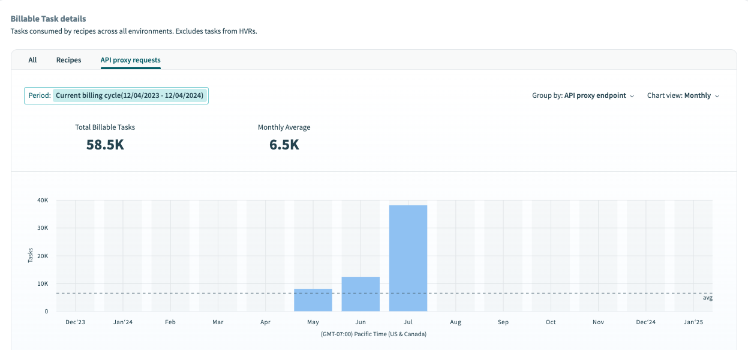The image size is (748, 350).
Task: Click the June bar on the chart
Action: [x=361, y=293]
